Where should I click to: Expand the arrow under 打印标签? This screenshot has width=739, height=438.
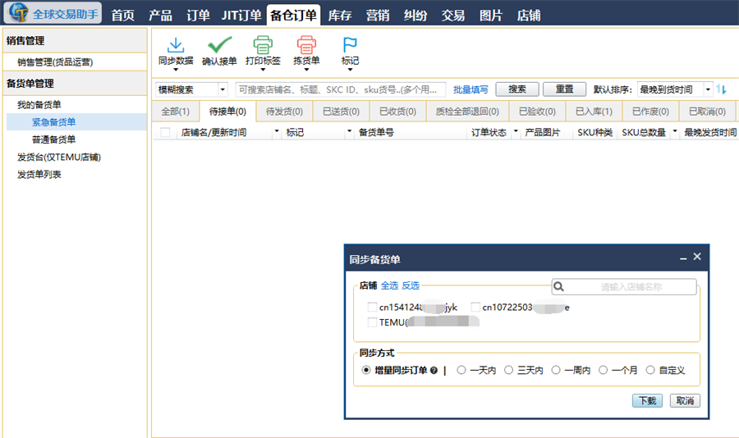(263, 70)
